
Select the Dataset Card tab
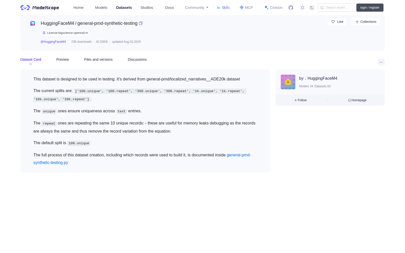pos(31,59)
